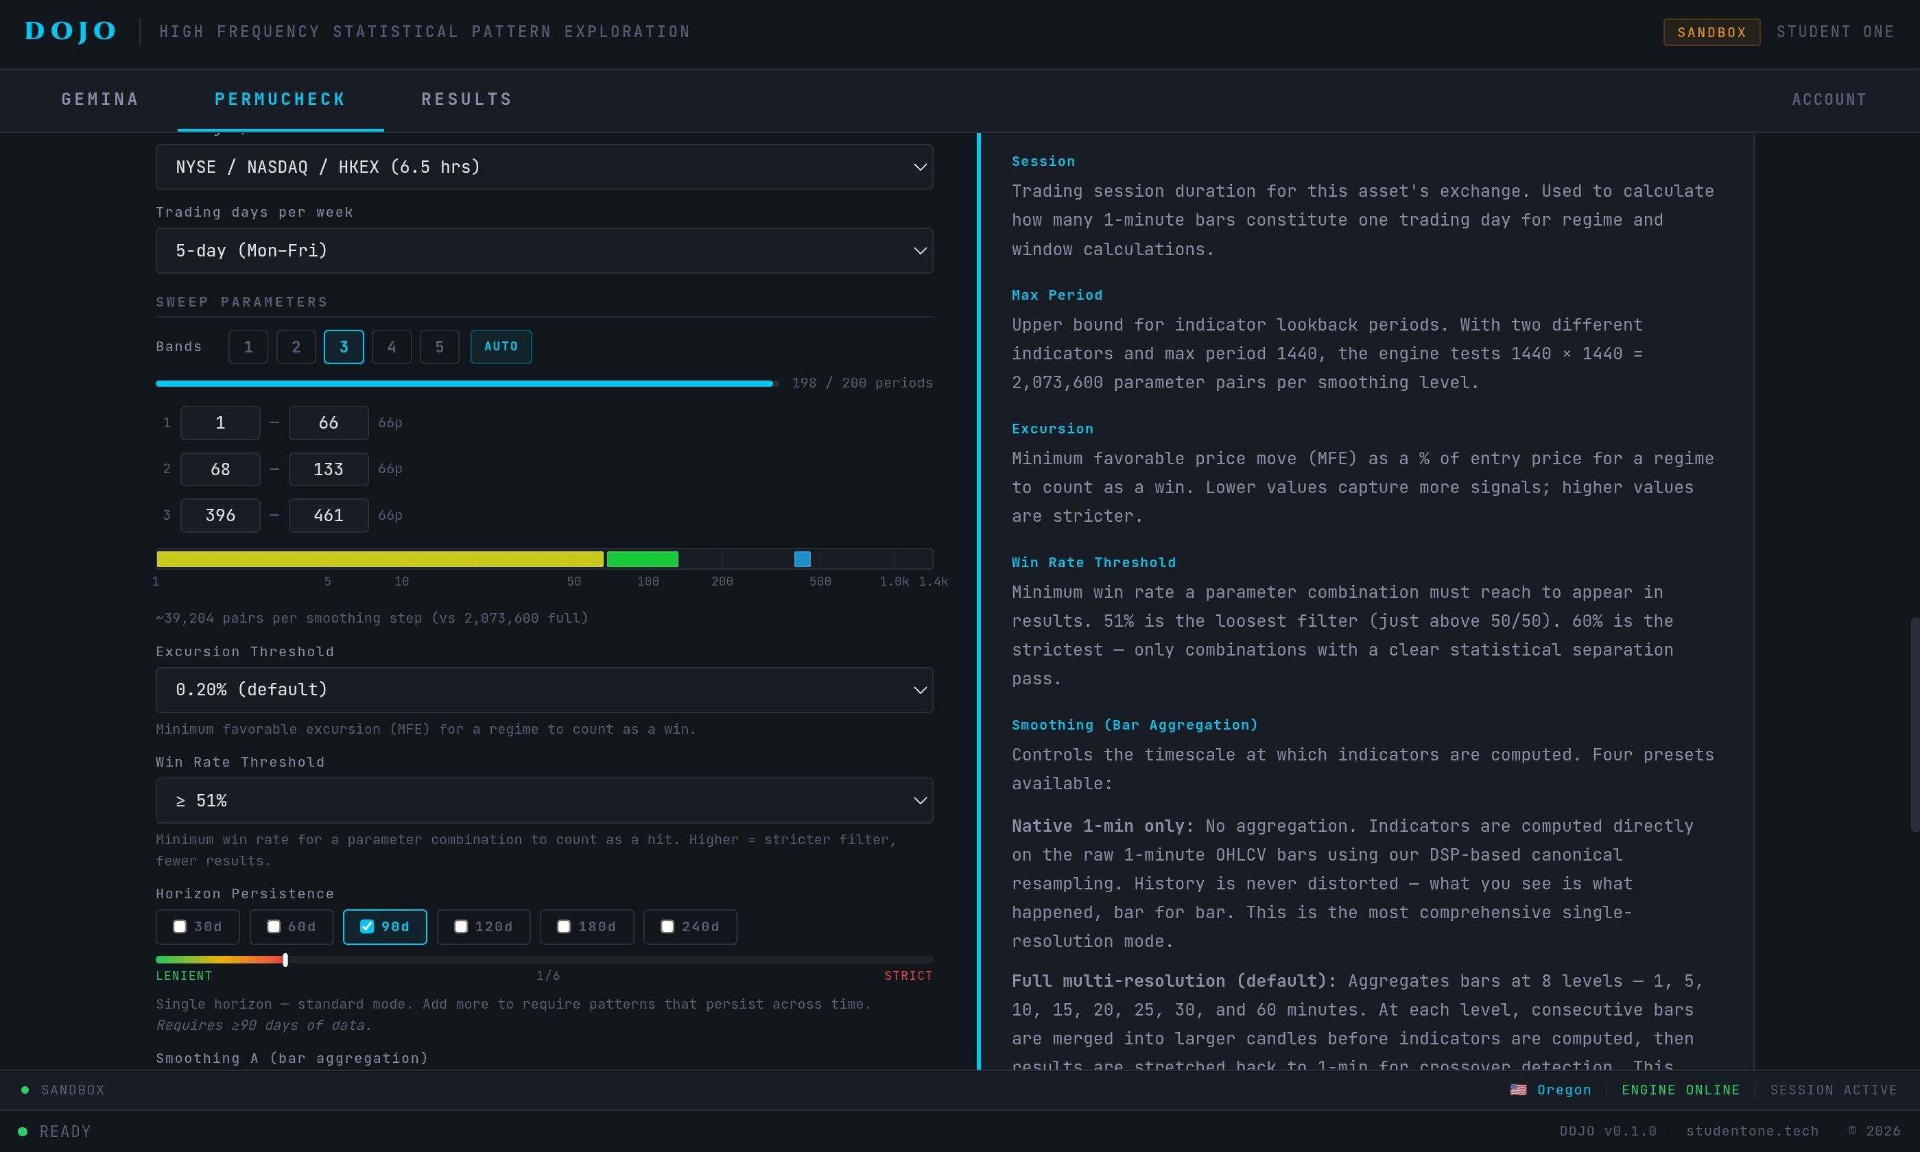Image resolution: width=1920 pixels, height=1152 pixels.
Task: Tick the 240d horizon checkbox
Action: pos(667,927)
